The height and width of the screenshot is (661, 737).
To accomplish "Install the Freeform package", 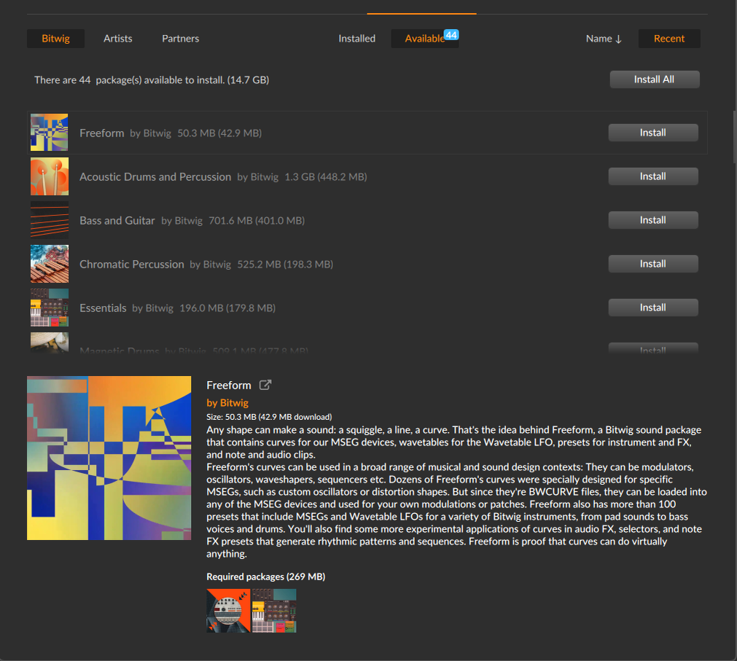I will click(653, 133).
